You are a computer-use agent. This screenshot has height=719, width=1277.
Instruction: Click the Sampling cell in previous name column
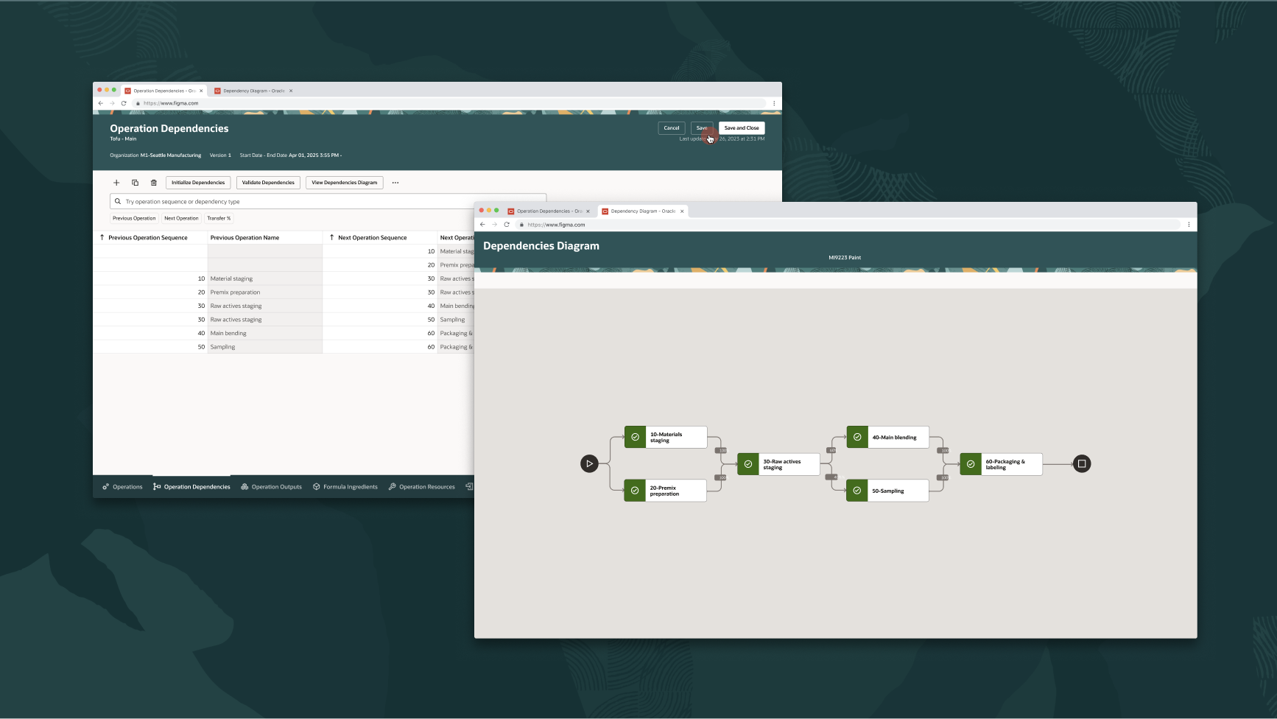pyautogui.click(x=265, y=347)
